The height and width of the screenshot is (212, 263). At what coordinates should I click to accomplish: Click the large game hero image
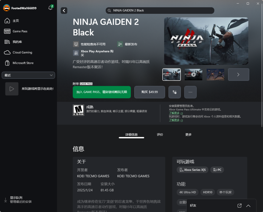click(x=206, y=41)
